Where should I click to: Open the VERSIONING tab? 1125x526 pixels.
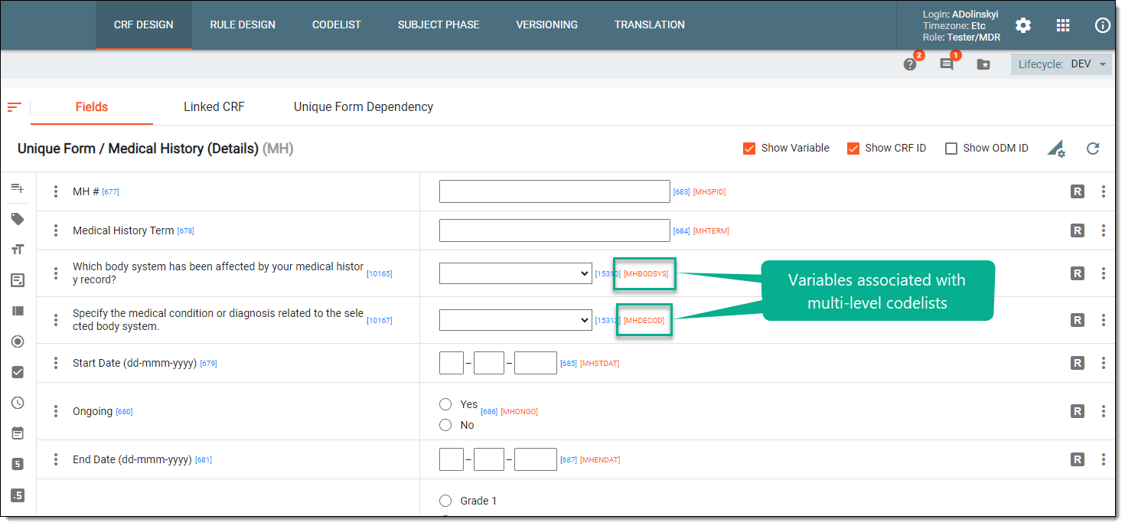[547, 25]
